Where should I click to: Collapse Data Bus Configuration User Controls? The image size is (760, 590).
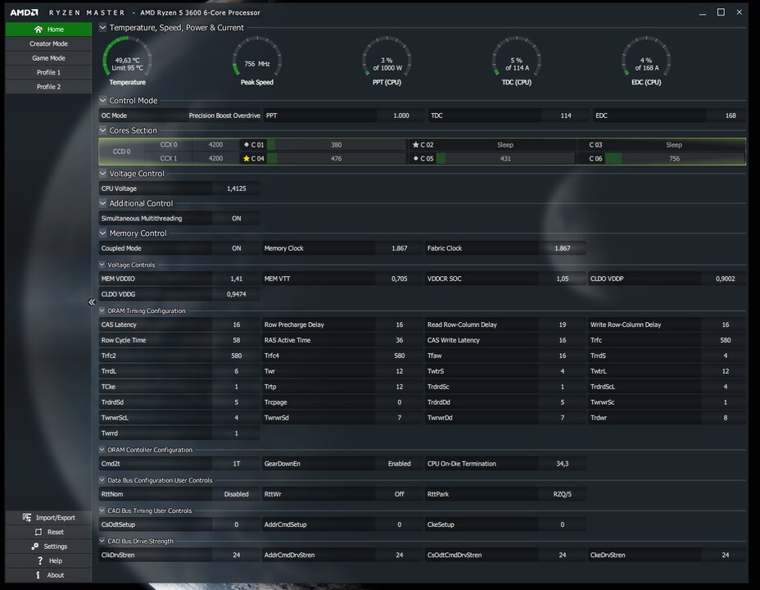pyautogui.click(x=102, y=480)
